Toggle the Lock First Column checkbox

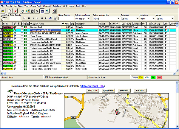[x=2, y=20]
